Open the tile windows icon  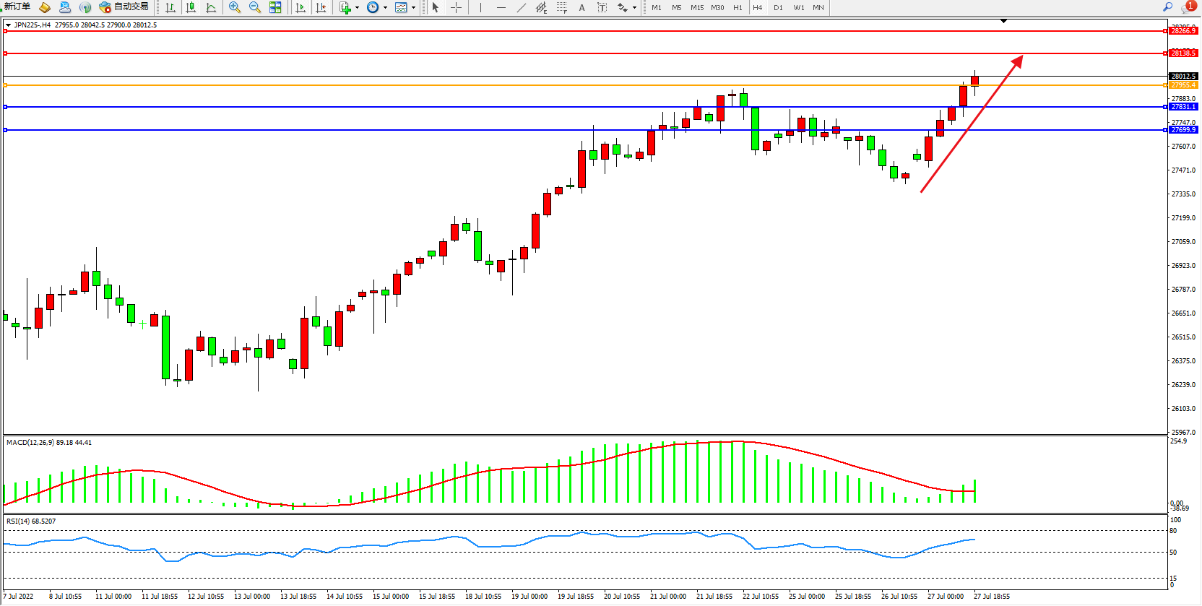click(275, 7)
